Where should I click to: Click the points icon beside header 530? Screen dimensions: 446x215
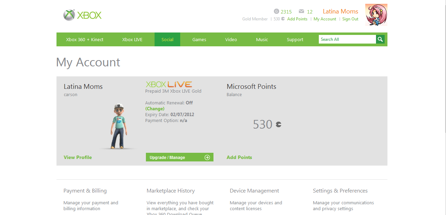(283, 19)
